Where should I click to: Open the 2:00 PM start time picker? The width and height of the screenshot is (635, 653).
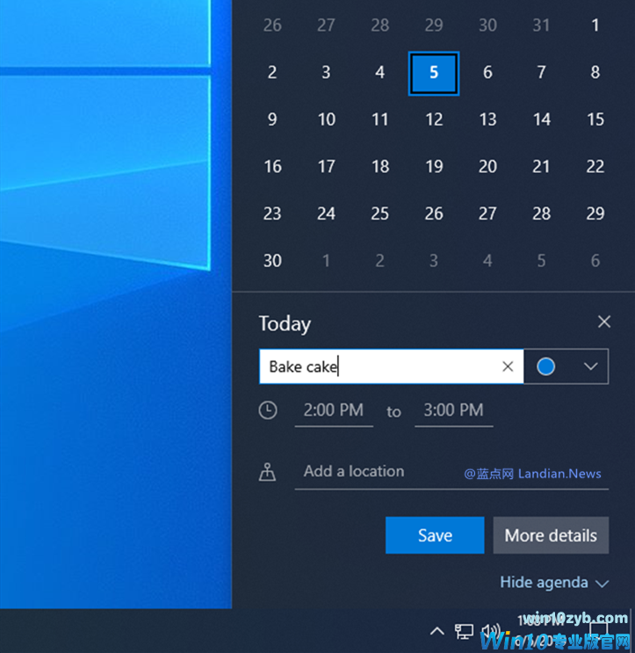334,410
